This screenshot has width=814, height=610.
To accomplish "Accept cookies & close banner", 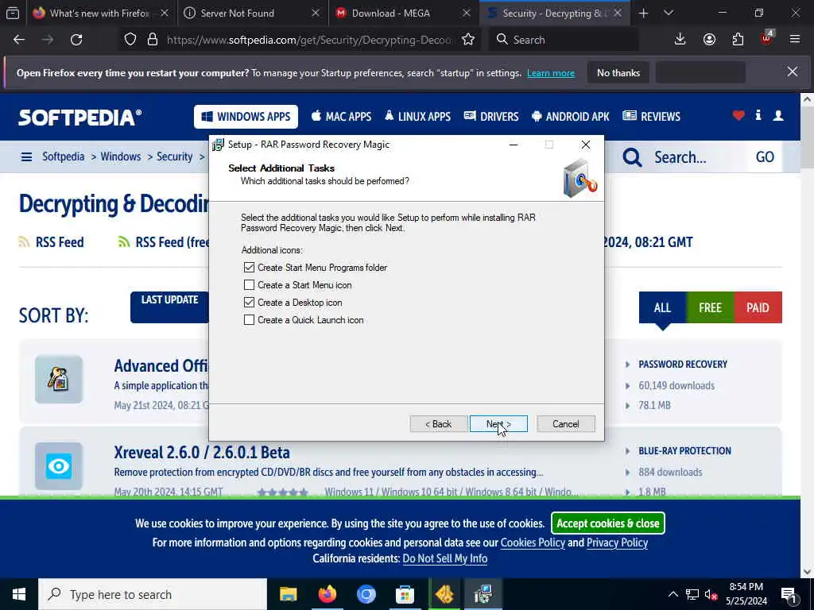I will (608, 523).
